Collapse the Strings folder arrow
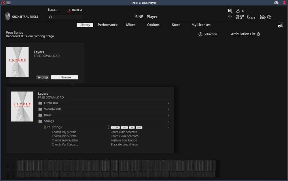288x181 pixels. click(168, 121)
